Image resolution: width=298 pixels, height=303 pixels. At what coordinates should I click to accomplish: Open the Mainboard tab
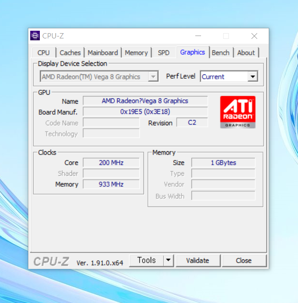(x=103, y=52)
